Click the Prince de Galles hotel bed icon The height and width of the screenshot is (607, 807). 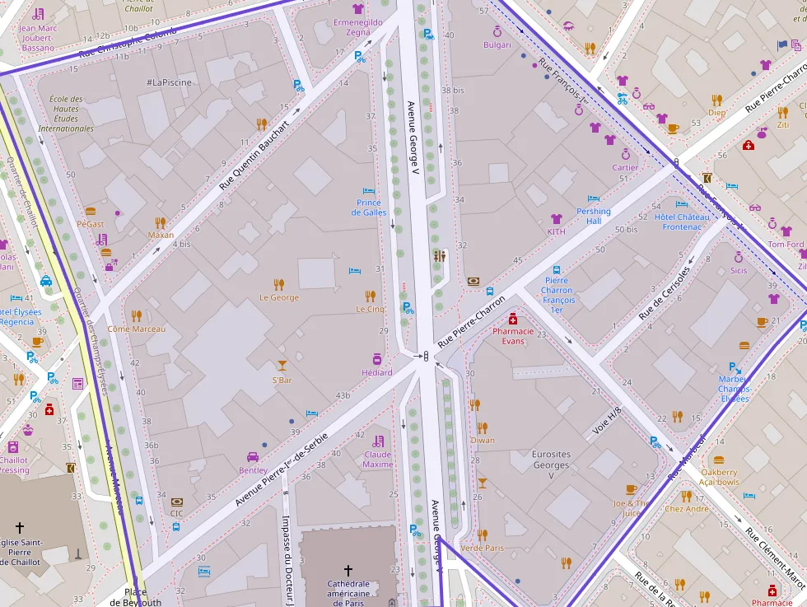point(370,190)
